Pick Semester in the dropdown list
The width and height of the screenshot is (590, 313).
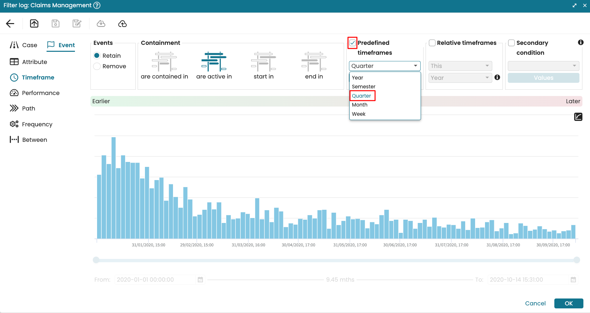click(364, 87)
